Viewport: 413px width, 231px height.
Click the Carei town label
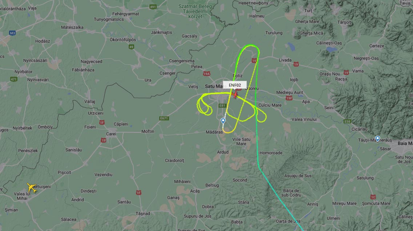[111, 134]
